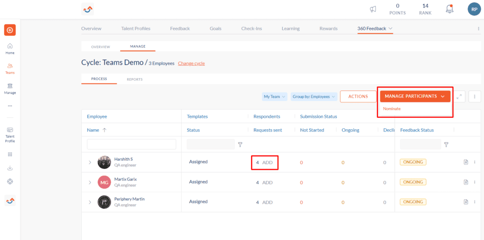Expand Martix Garix row

click(x=90, y=182)
